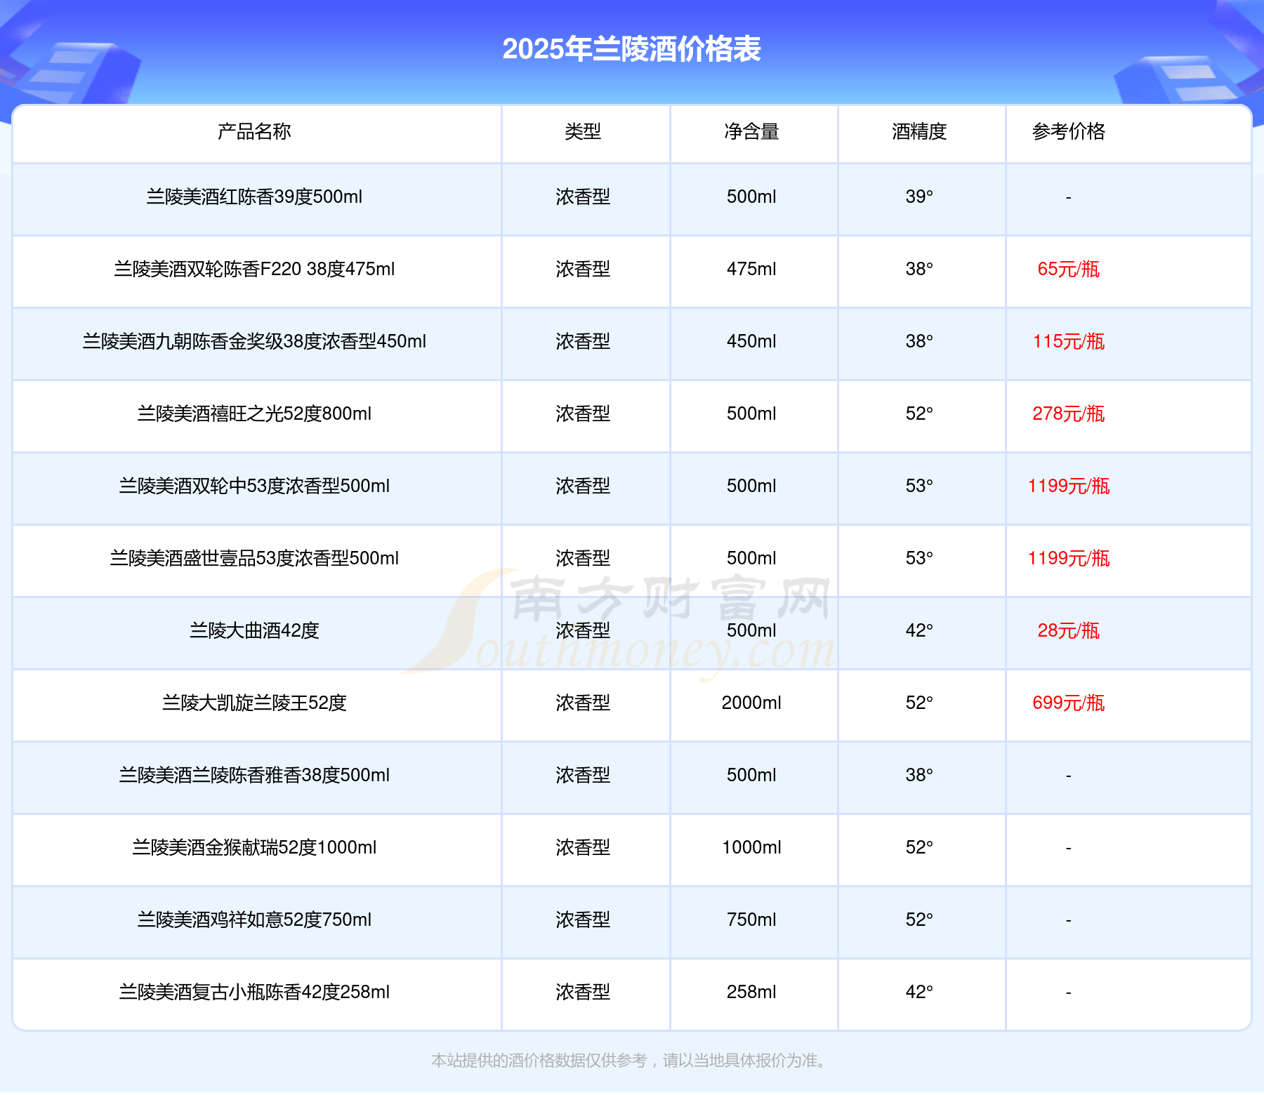Screen dimensions: 1264x1095
Task: Click 53° in the 双轮中 row
Action: click(x=919, y=486)
